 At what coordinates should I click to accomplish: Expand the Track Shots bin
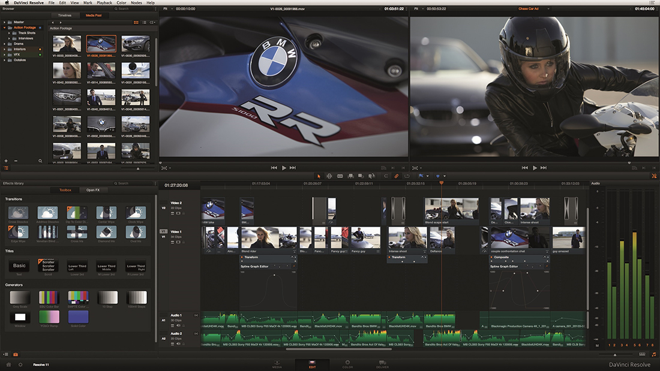pos(9,33)
